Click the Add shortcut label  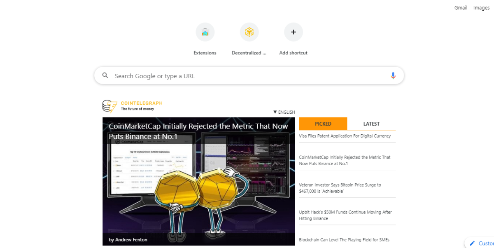tap(294, 53)
